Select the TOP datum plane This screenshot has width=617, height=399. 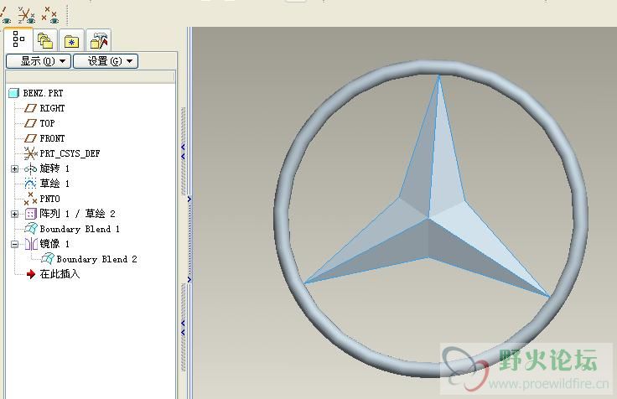coord(39,123)
